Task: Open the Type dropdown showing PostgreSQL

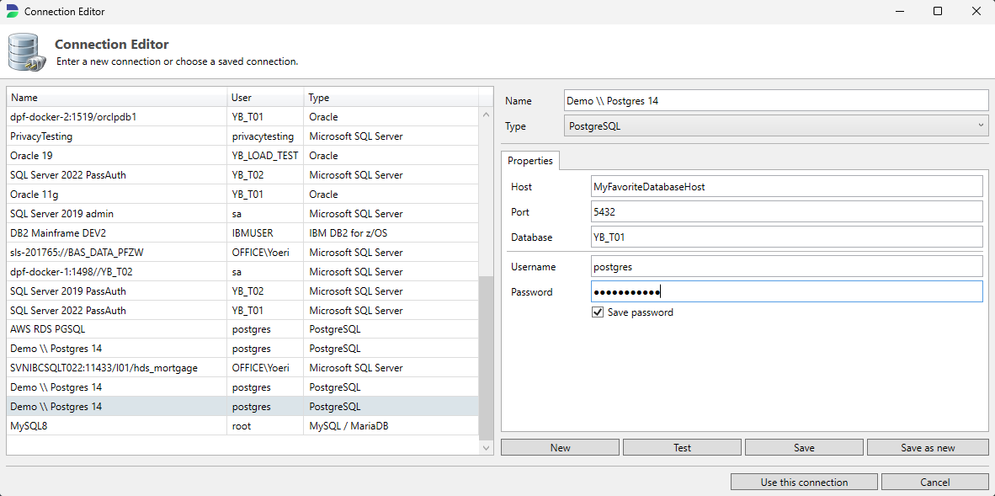Action: [776, 126]
